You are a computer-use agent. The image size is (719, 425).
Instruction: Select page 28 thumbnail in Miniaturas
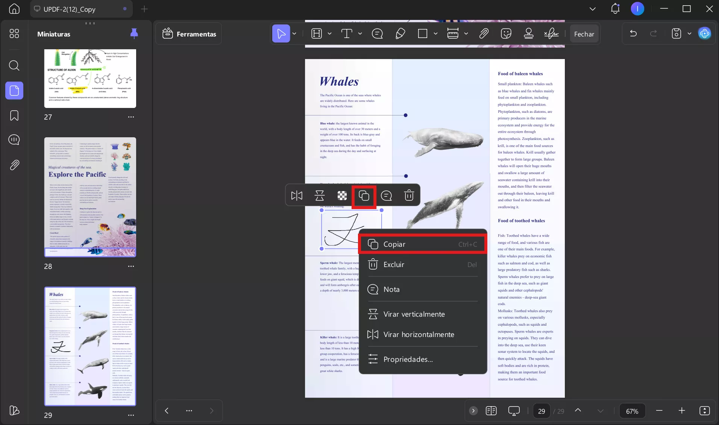[90, 197]
